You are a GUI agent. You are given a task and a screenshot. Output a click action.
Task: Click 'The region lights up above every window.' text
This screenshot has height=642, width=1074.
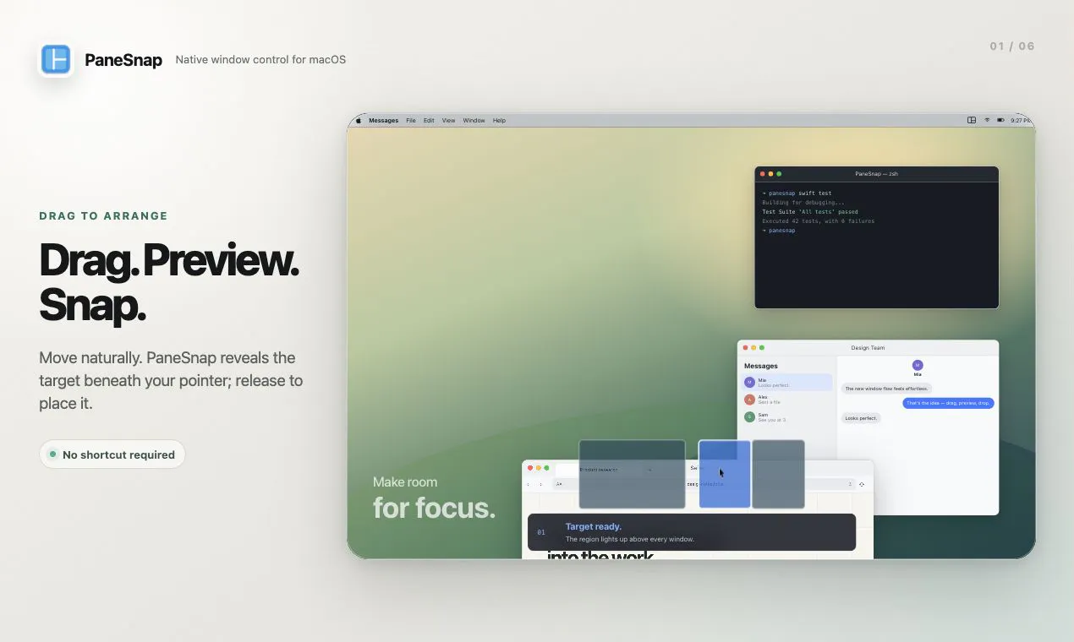629,539
